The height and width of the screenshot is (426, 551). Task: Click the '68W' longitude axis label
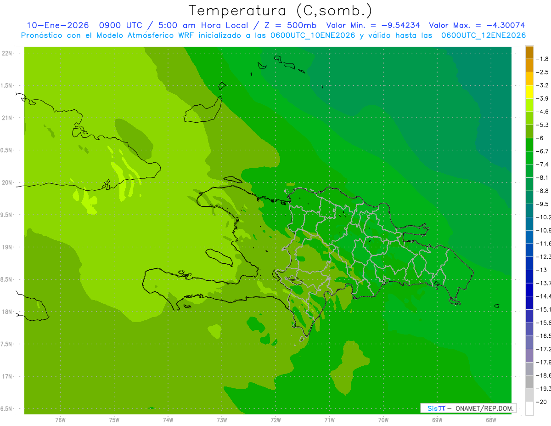click(x=491, y=420)
